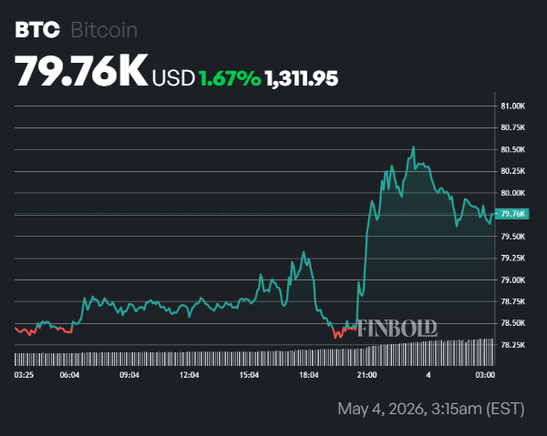Click the 80.25K price axis label
Image resolution: width=547 pixels, height=436 pixels.
(512, 171)
